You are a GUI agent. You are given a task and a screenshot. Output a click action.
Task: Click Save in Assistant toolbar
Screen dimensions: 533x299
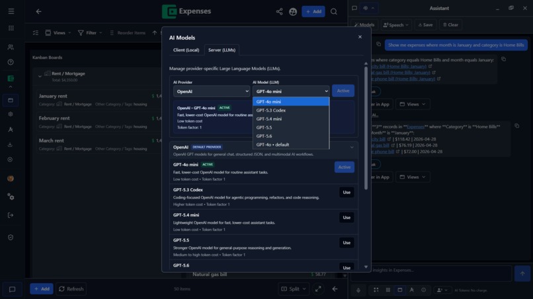pos(426,25)
